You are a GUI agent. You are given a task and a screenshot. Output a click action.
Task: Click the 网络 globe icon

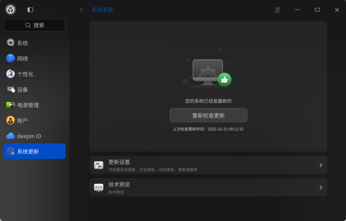coord(10,58)
